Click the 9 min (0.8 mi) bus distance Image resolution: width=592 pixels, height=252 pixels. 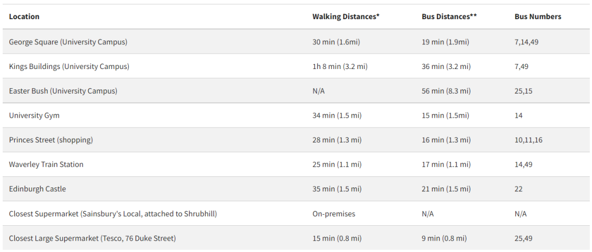444,238
